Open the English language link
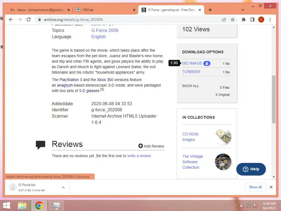 coord(99,37)
